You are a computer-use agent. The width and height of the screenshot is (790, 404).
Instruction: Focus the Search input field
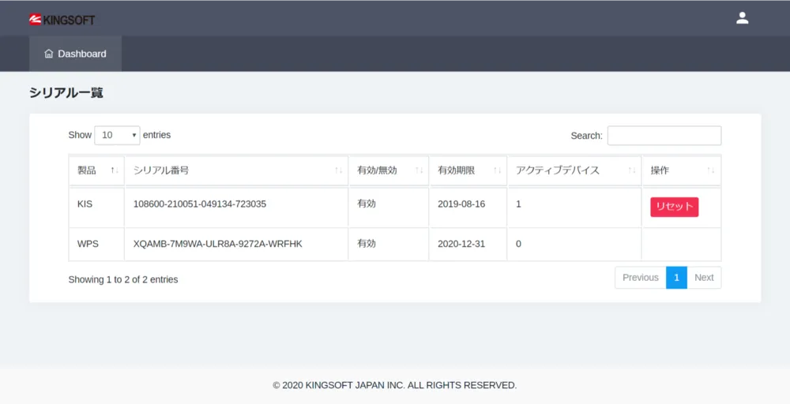(664, 136)
